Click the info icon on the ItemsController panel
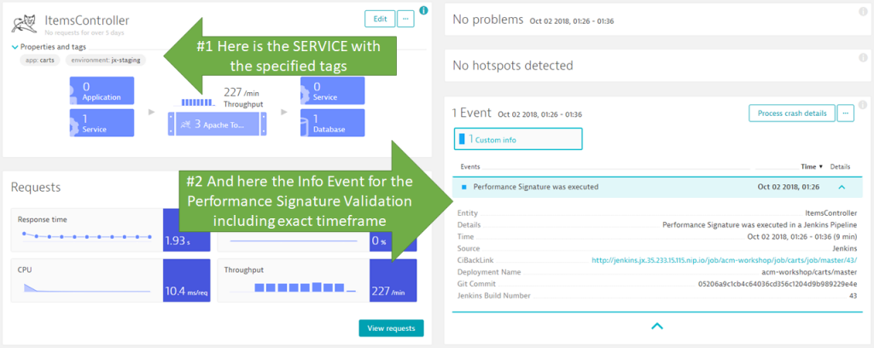Viewport: 874px width, 348px height. pos(423,10)
